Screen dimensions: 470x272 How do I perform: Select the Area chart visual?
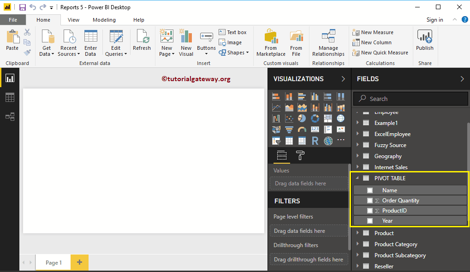[x=289, y=107]
